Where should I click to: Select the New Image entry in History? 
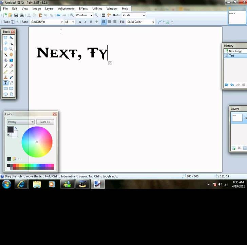pyautogui.click(x=235, y=51)
